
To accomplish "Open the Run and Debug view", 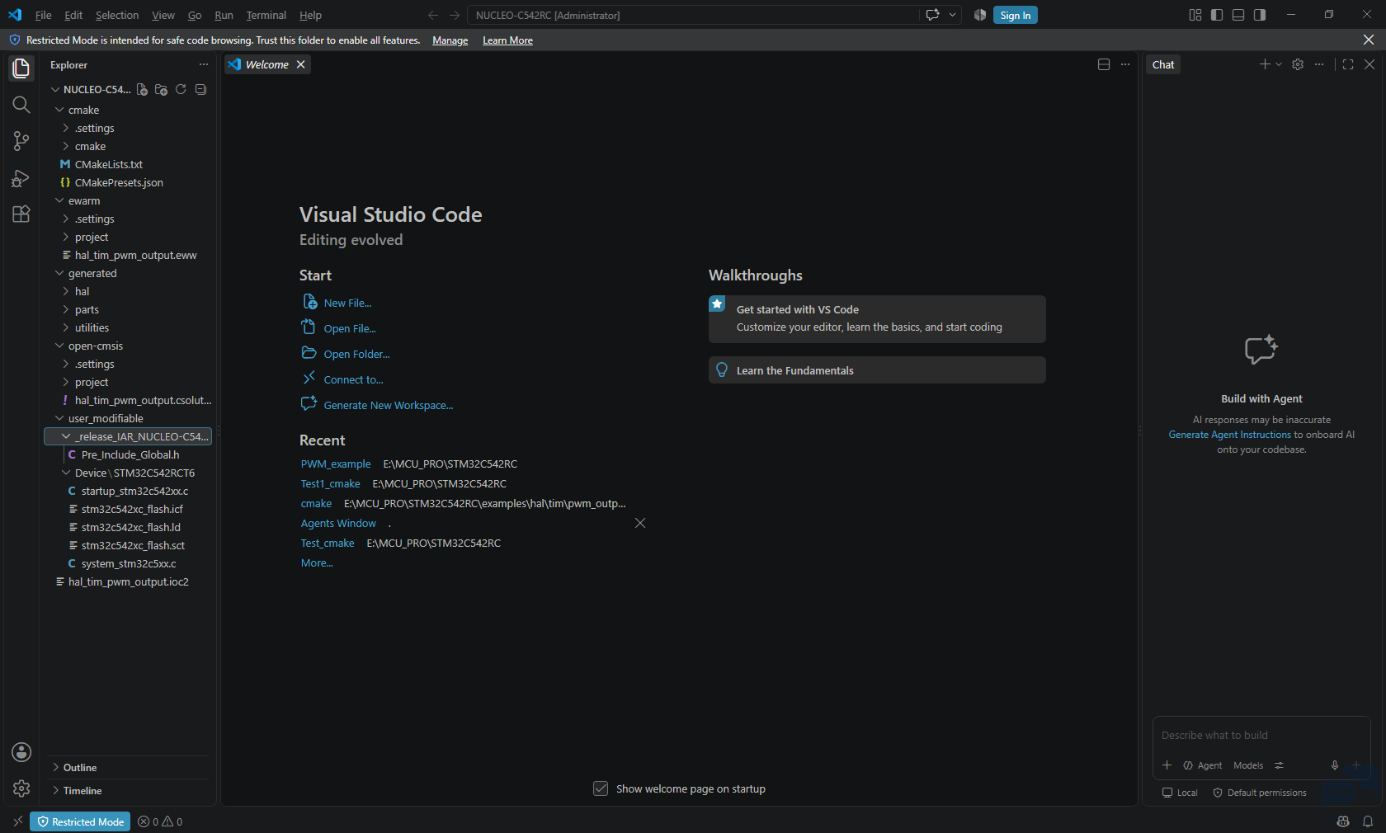I will tap(21, 177).
